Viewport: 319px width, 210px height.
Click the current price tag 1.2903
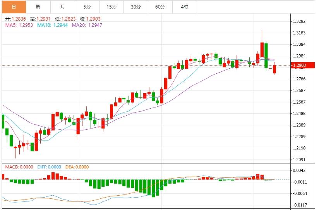click(x=299, y=66)
